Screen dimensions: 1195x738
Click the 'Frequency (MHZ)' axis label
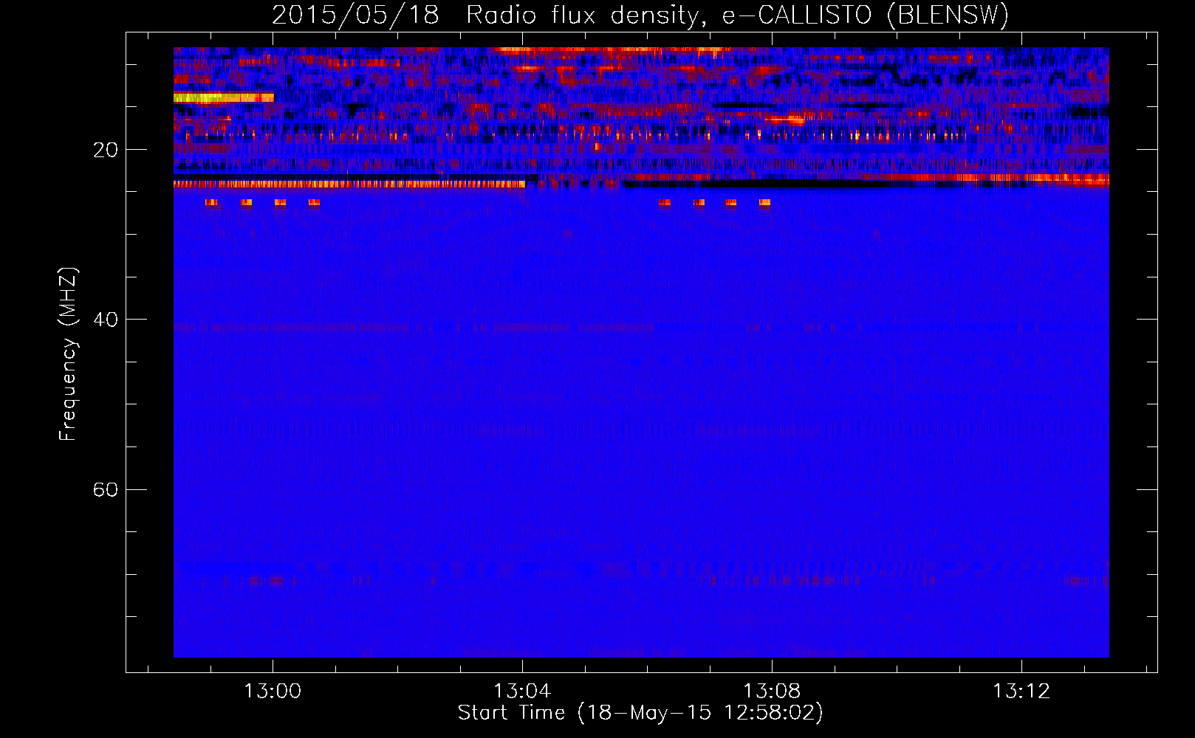[x=67, y=354]
